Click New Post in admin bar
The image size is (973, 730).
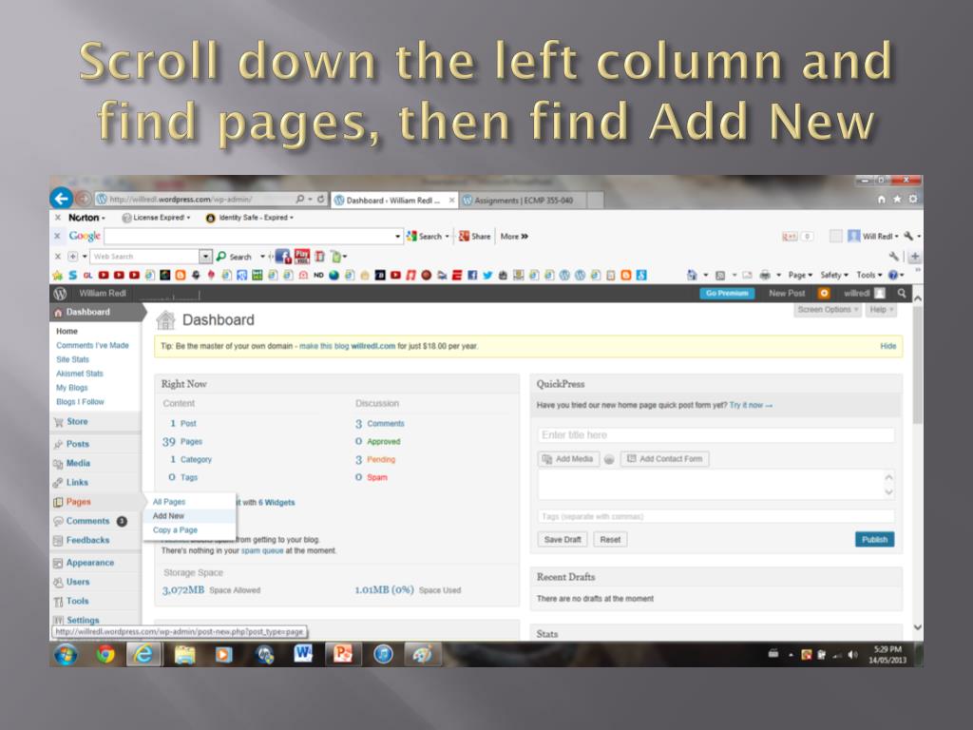pos(787,293)
